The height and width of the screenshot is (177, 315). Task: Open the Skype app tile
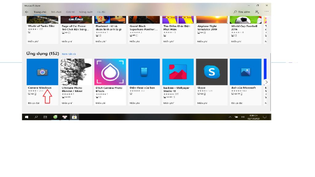tap(212, 82)
